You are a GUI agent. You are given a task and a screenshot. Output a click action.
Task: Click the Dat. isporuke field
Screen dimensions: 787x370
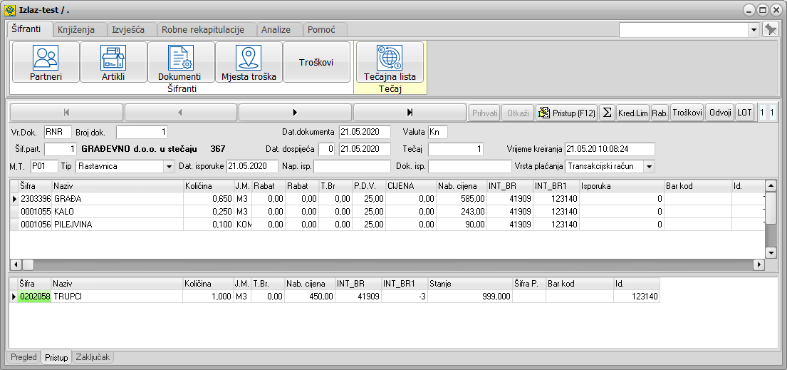tap(252, 166)
